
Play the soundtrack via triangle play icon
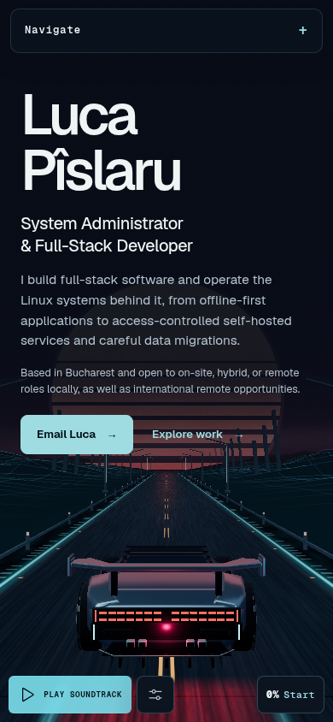(28, 695)
